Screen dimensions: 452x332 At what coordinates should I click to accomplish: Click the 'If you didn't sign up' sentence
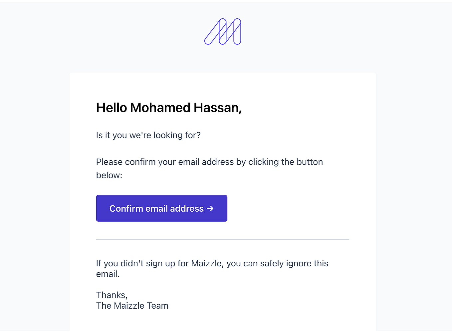point(212,263)
